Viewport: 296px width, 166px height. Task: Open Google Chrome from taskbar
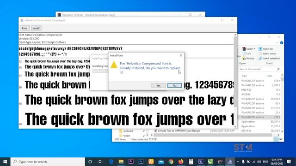click(171, 162)
